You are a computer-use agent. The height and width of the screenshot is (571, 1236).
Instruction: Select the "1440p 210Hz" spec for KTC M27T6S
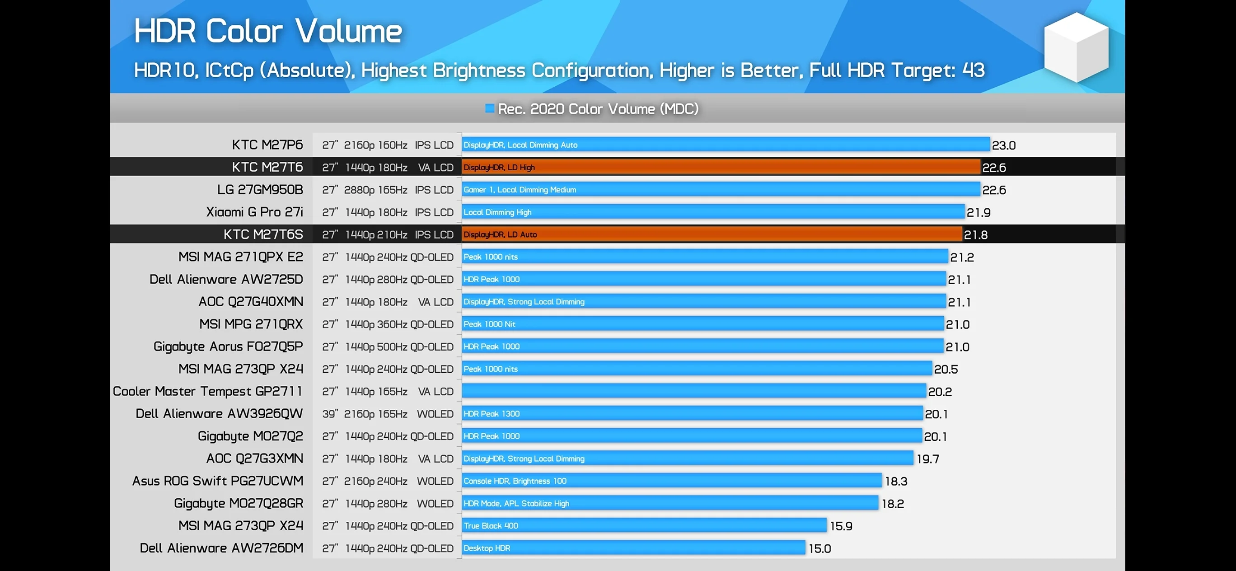(376, 234)
